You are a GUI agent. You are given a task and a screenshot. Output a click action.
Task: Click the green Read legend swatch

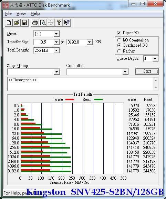tap(98, 99)
